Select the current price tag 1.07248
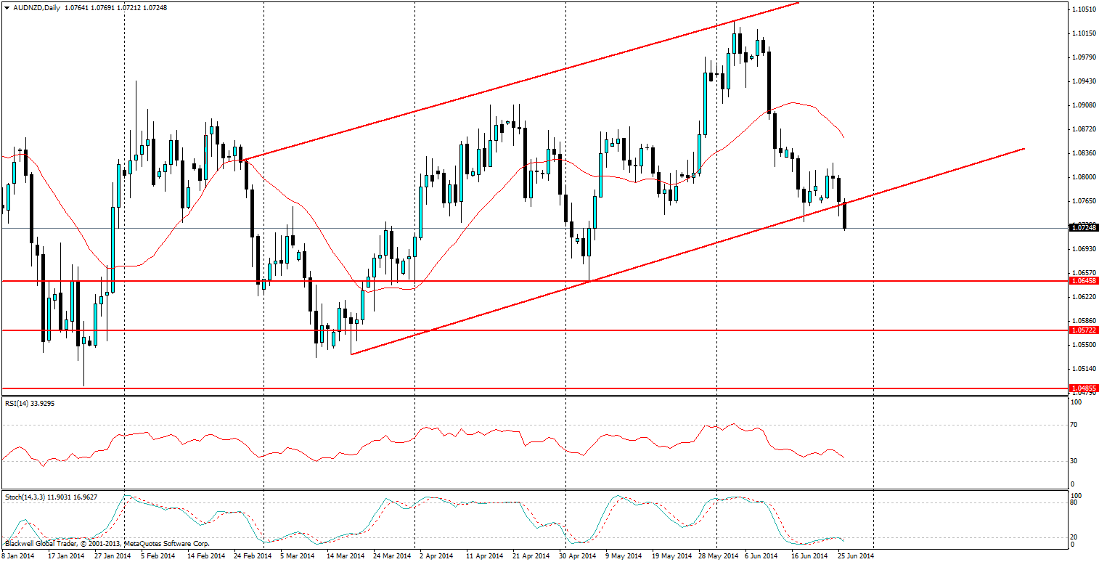The image size is (1099, 562). coord(1084,228)
